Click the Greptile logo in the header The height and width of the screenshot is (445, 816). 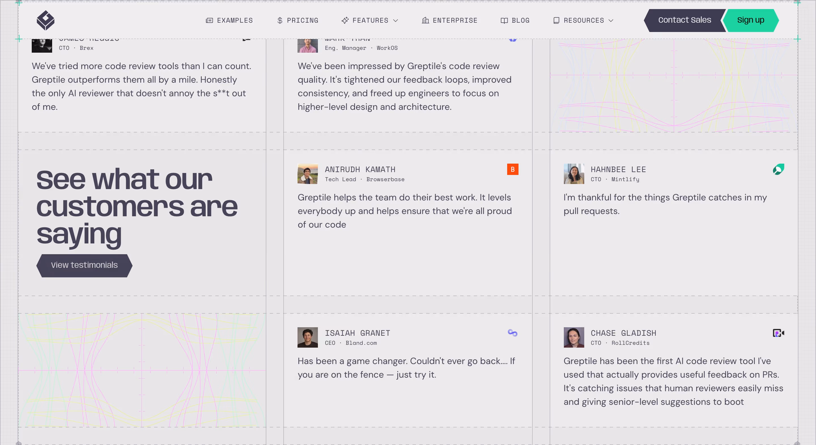46,20
